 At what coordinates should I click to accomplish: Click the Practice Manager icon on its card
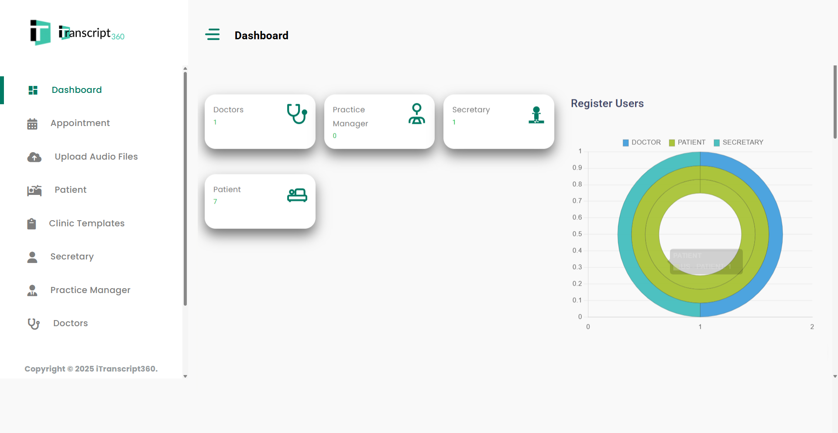[417, 114]
